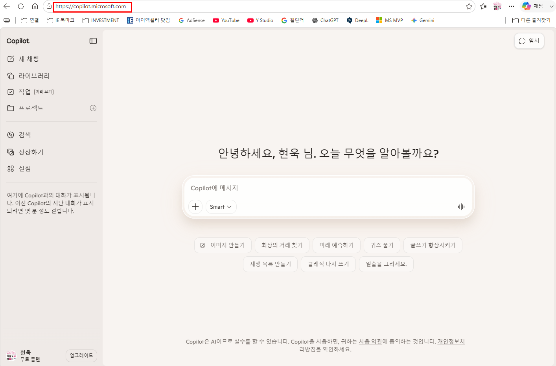
Task: Open the 캘린더 bookmark
Action: pyautogui.click(x=293, y=20)
